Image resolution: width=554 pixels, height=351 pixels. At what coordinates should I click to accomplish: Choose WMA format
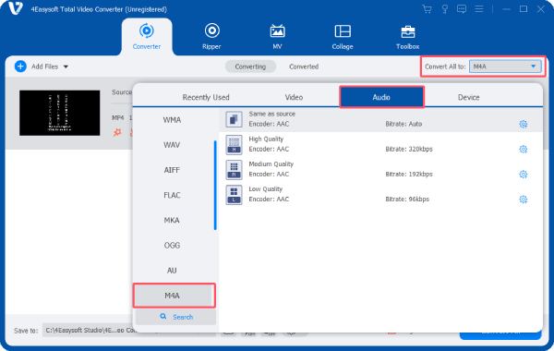coord(172,120)
